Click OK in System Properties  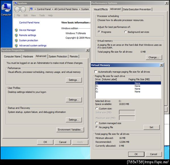tap(45, 142)
